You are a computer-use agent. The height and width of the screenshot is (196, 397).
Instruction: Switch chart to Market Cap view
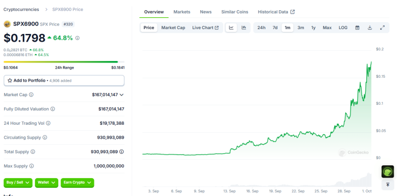173,28
